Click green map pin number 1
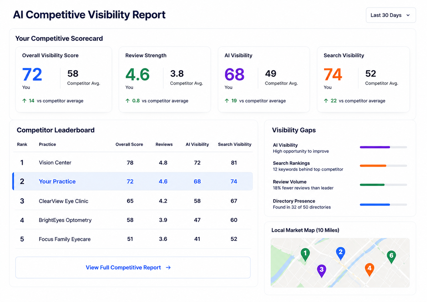The width and height of the screenshot is (427, 302). [305, 254]
